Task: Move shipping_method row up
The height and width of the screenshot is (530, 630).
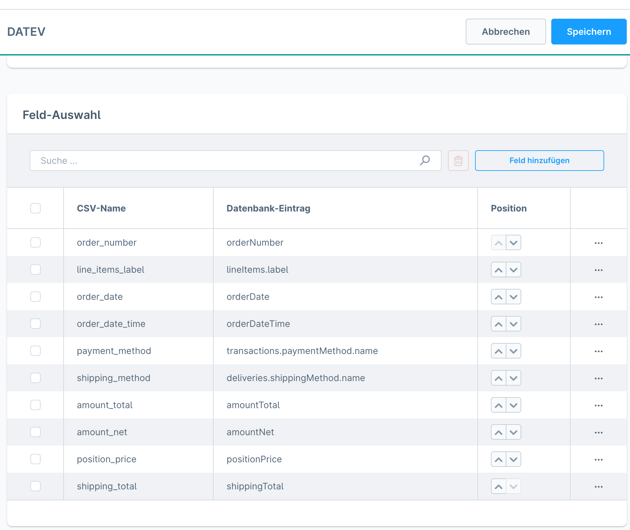Action: [498, 378]
